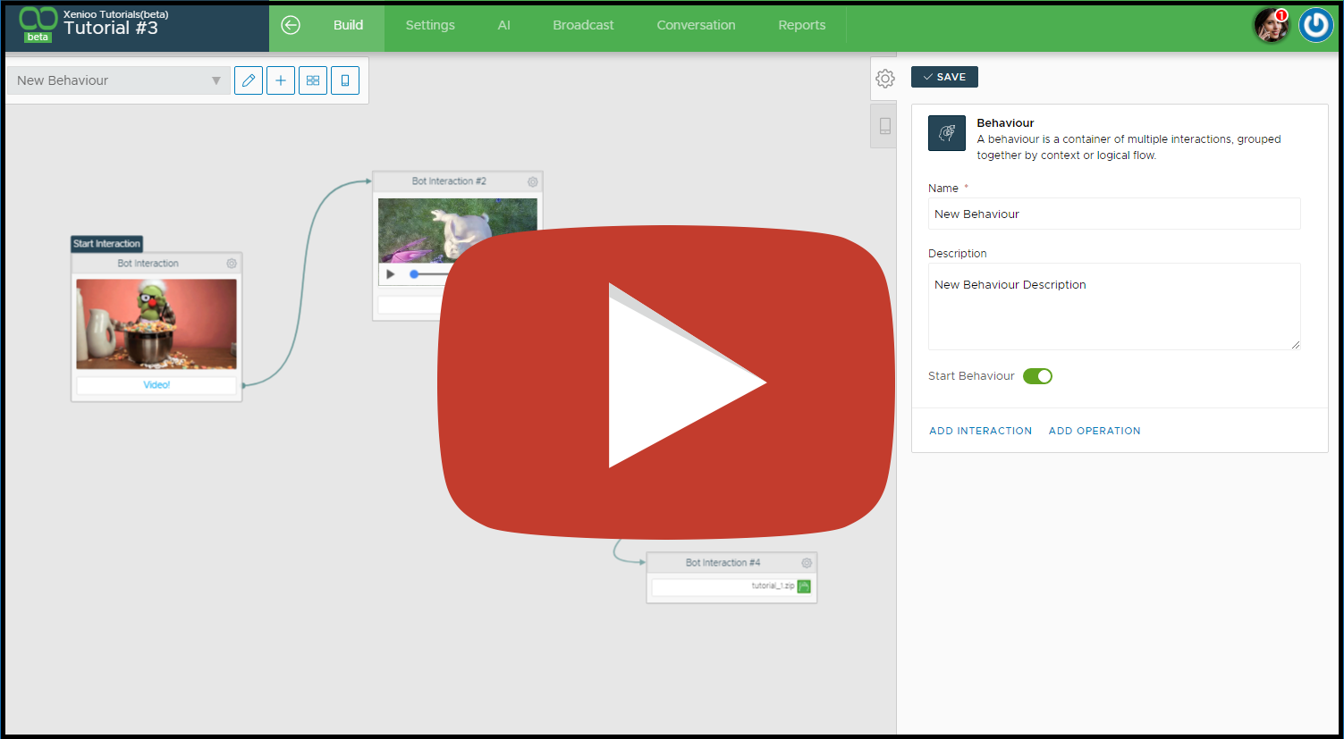Select Bot Interaction #2 node header
The width and height of the screenshot is (1344, 739).
458,181
